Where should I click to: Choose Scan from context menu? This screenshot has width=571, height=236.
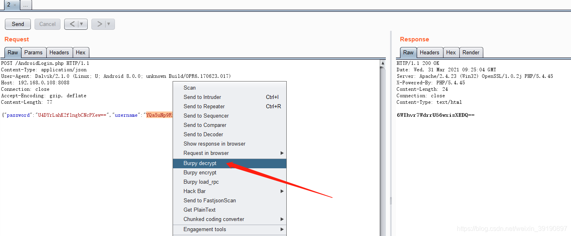coord(229,88)
